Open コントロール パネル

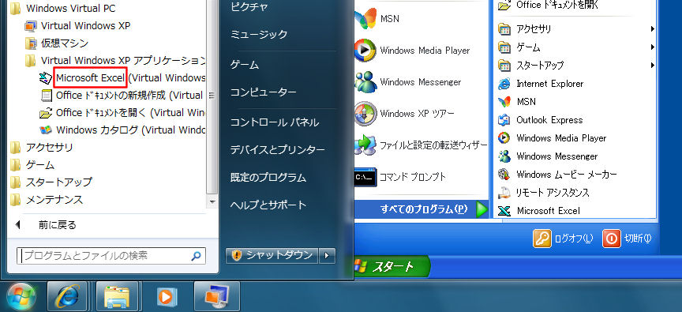click(x=275, y=122)
